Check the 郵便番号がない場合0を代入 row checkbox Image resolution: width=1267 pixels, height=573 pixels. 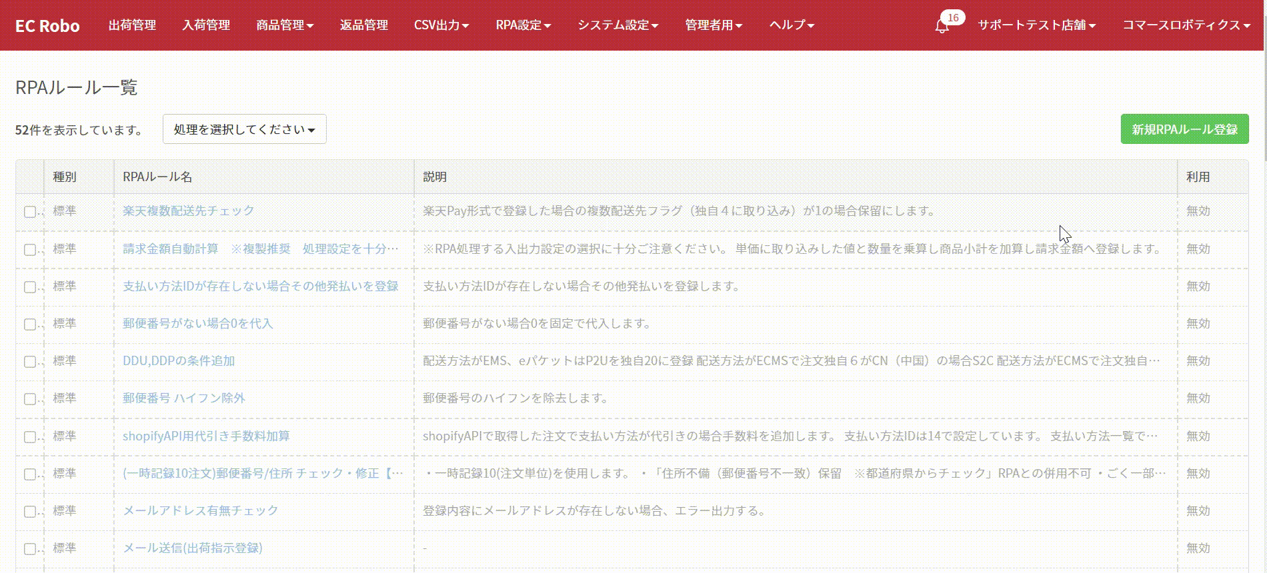30,324
